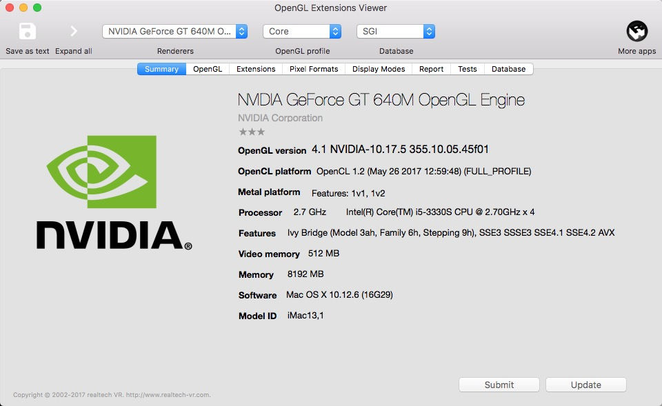Click the Ivy Bridge features text

(x=451, y=232)
